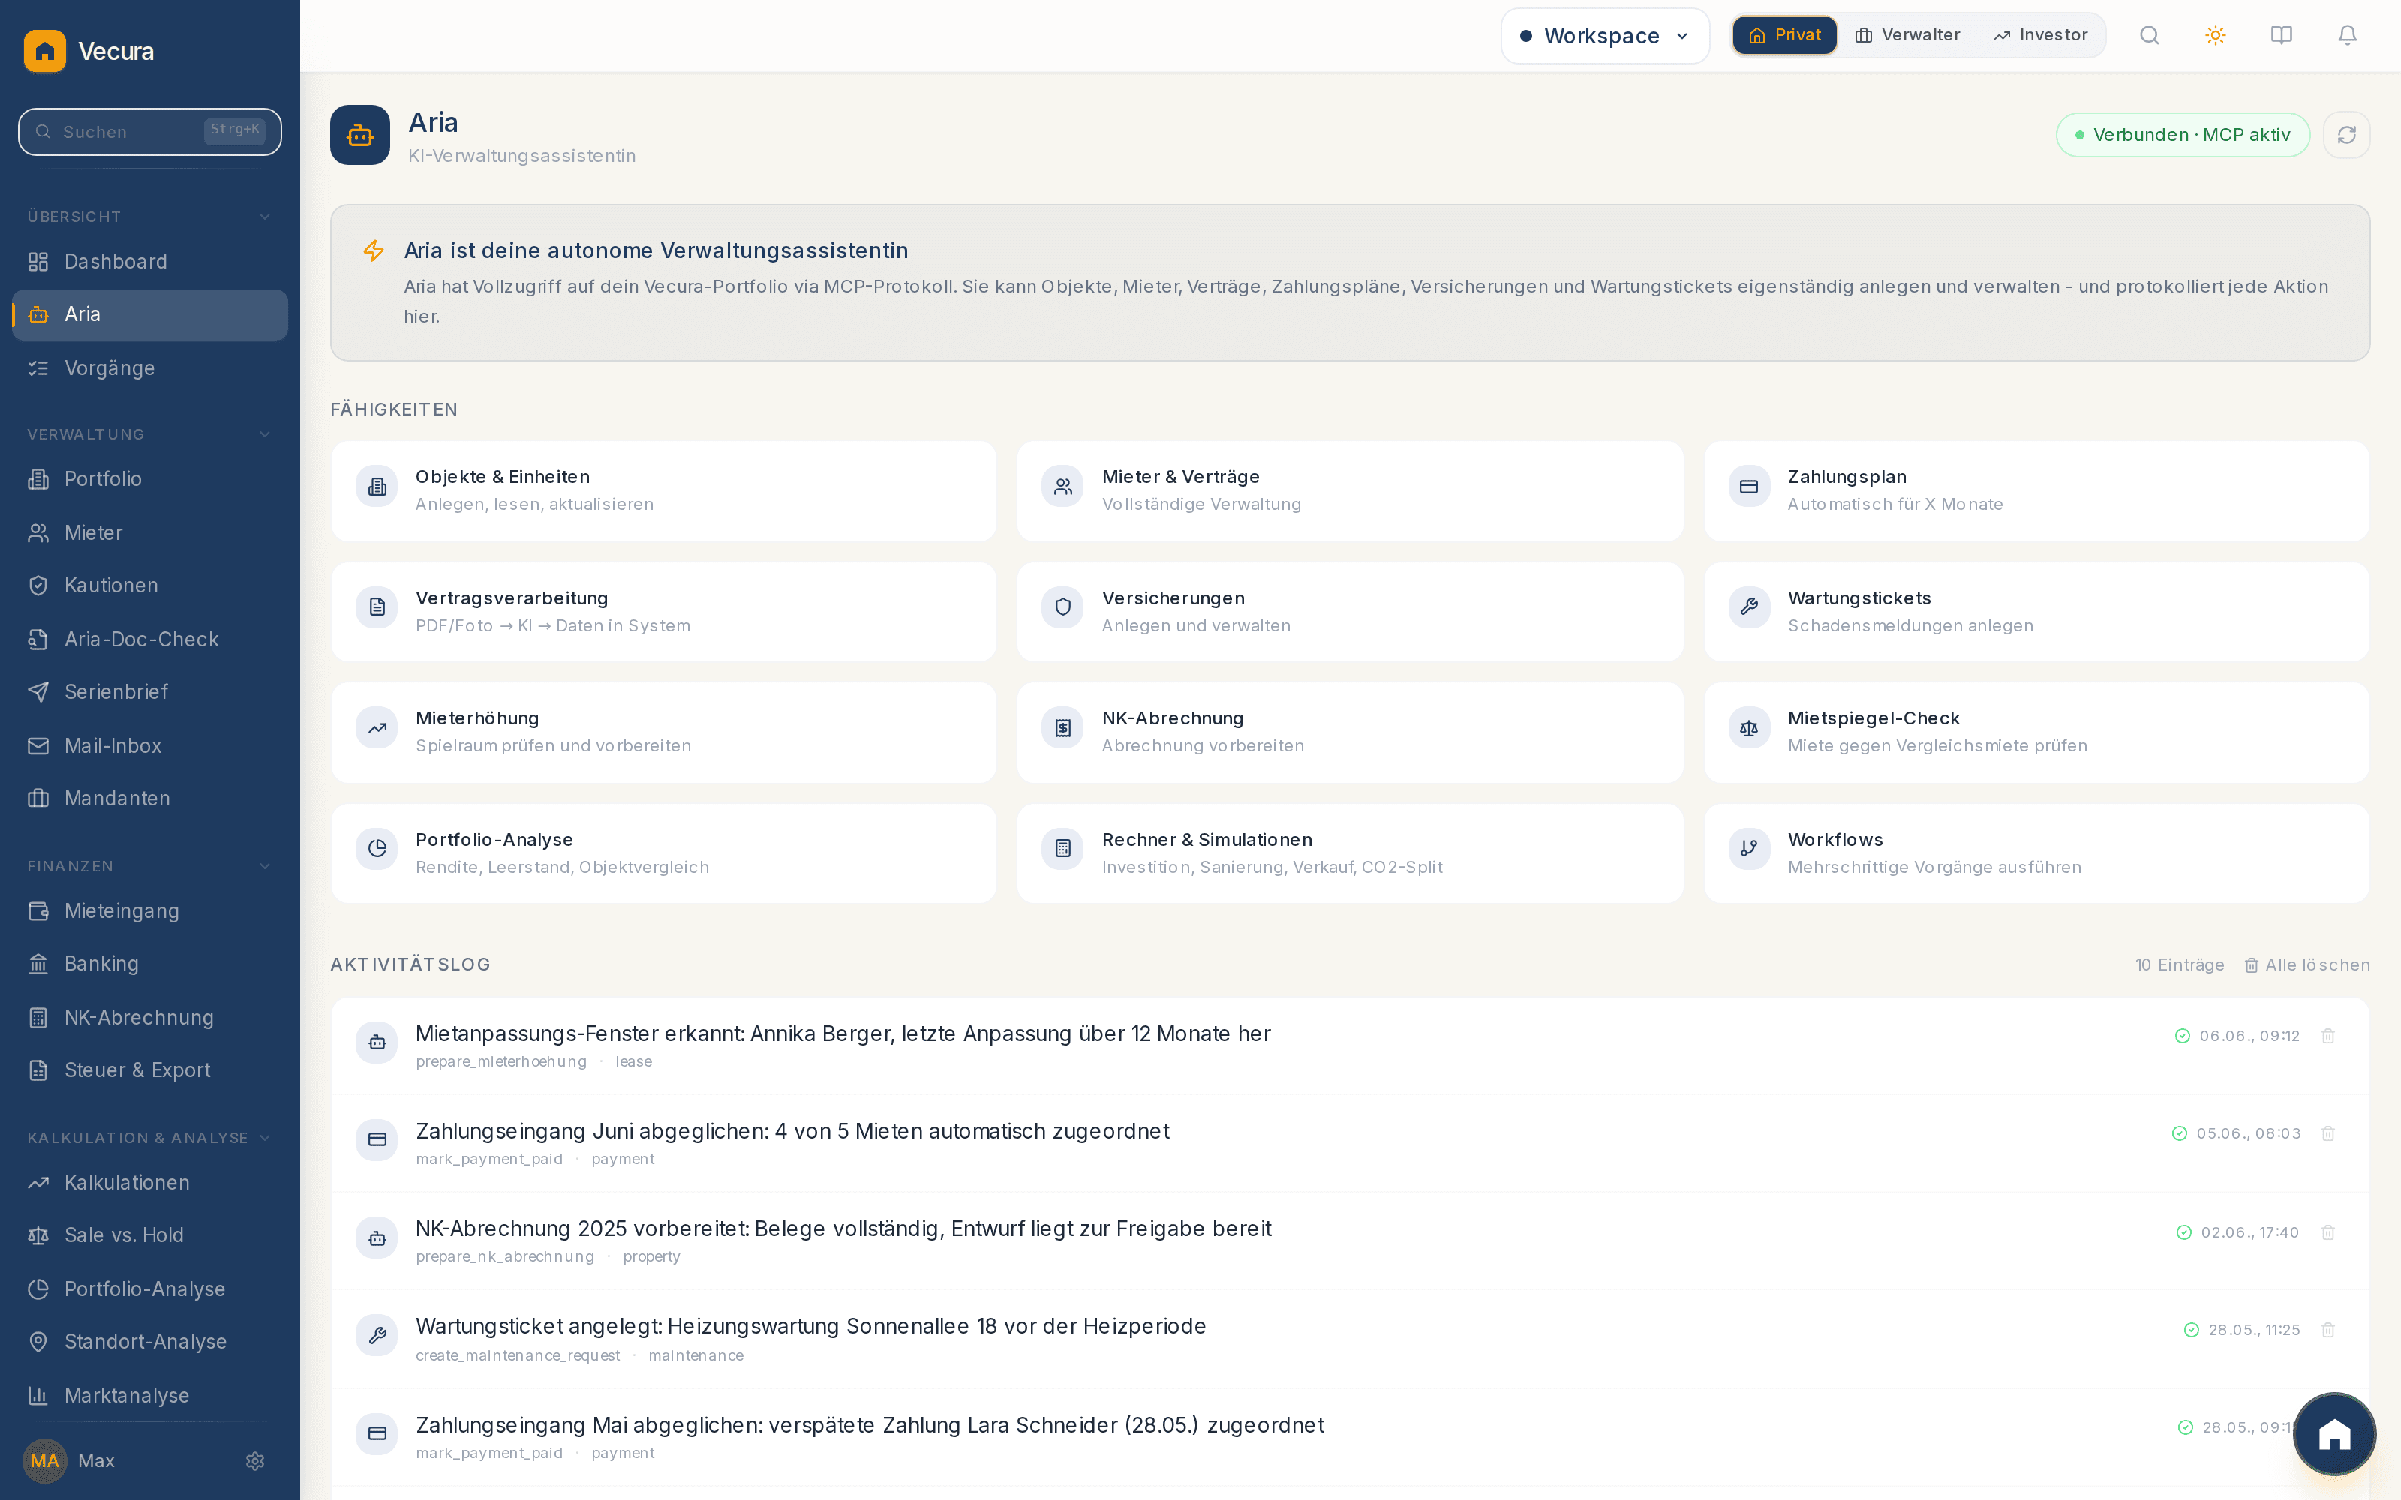Viewport: 2401px width, 1500px height.
Task: Toggle the sun light-mode theme icon
Action: point(2216,36)
